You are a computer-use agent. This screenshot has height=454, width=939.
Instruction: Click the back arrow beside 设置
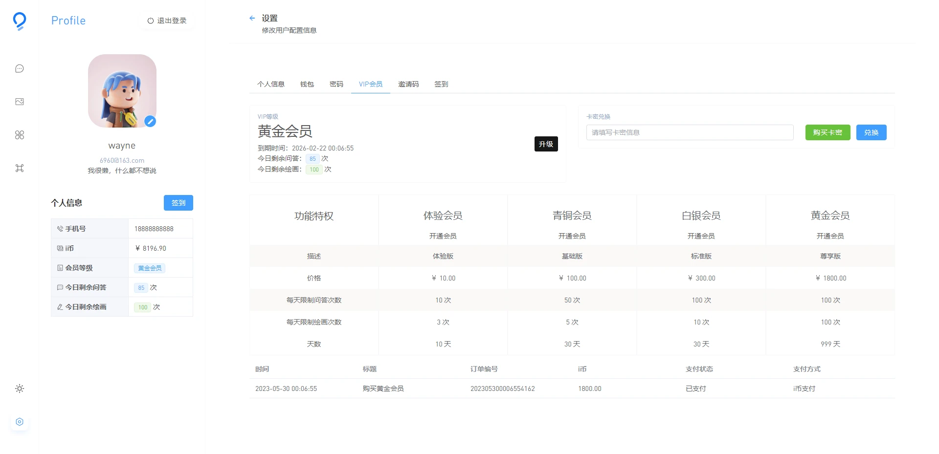252,18
